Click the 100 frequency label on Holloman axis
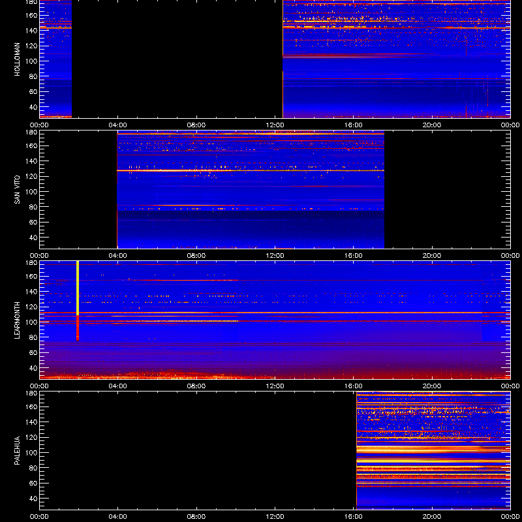Screen dimensions: 522x522 (32, 61)
